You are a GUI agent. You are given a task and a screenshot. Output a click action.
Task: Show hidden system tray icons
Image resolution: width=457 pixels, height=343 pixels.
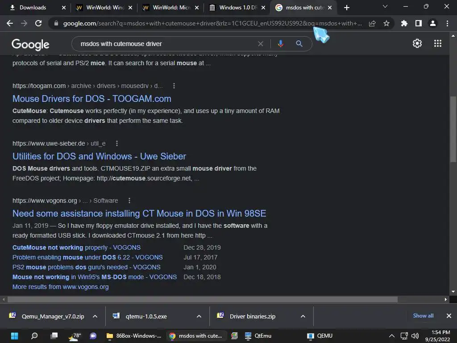tap(392, 336)
